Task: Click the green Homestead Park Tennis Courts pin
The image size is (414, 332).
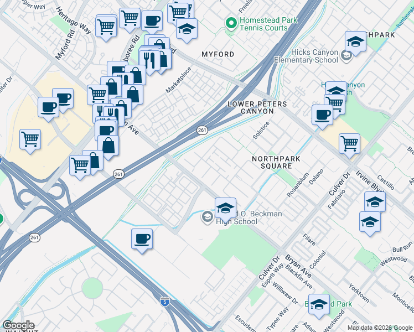Action: pyautogui.click(x=231, y=23)
